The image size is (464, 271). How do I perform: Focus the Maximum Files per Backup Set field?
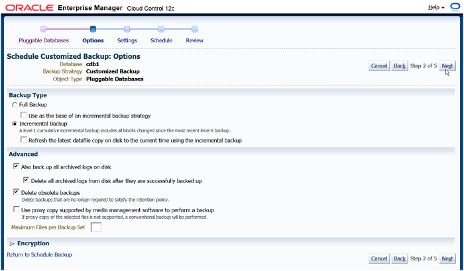(x=96, y=227)
